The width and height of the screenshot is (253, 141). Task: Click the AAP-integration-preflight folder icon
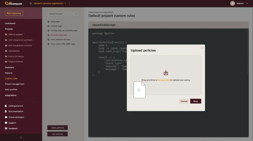(6, 40)
